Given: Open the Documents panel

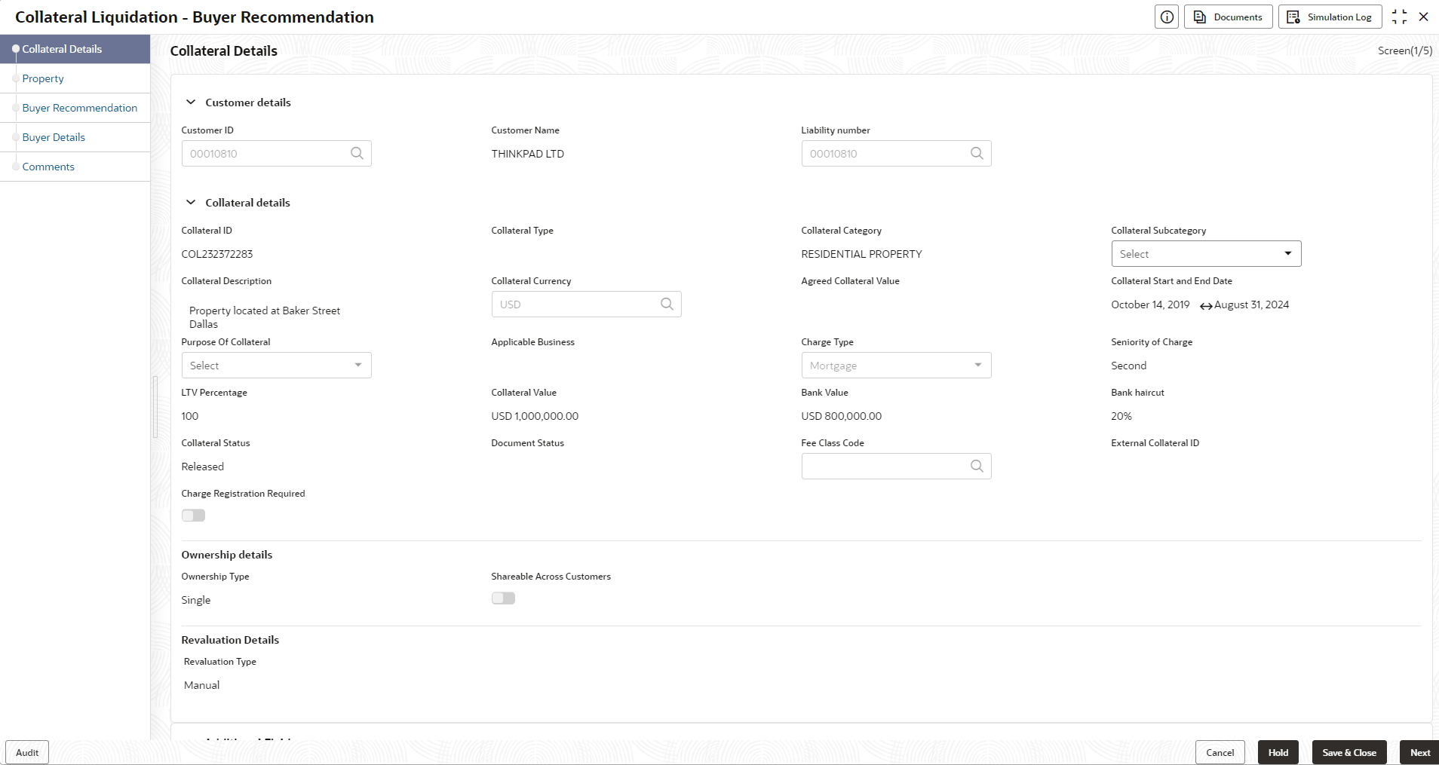Looking at the screenshot, I should click(1228, 17).
